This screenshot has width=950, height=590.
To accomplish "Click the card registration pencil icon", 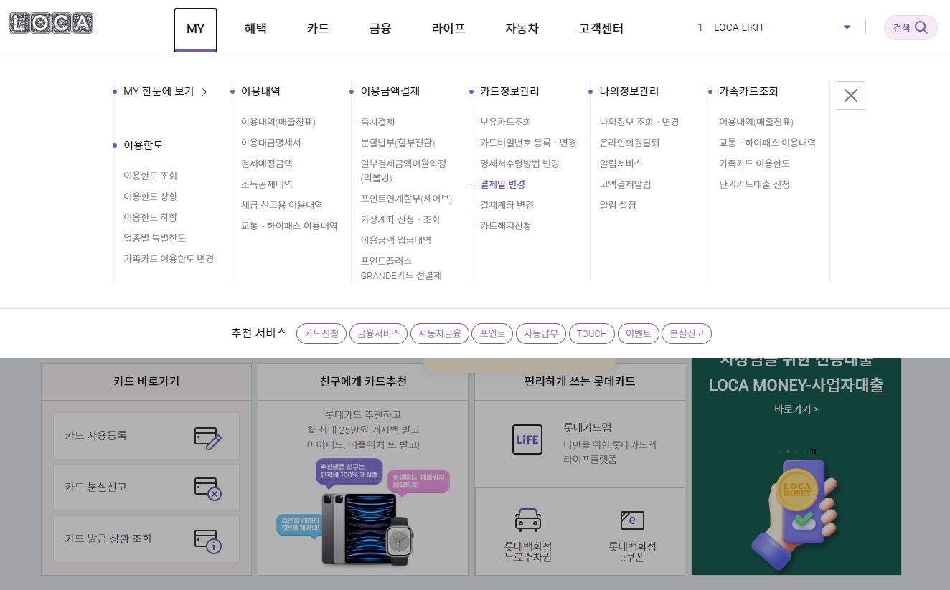I will coord(208,437).
